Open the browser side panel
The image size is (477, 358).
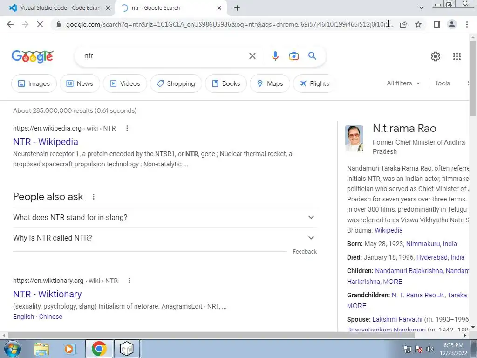(437, 24)
